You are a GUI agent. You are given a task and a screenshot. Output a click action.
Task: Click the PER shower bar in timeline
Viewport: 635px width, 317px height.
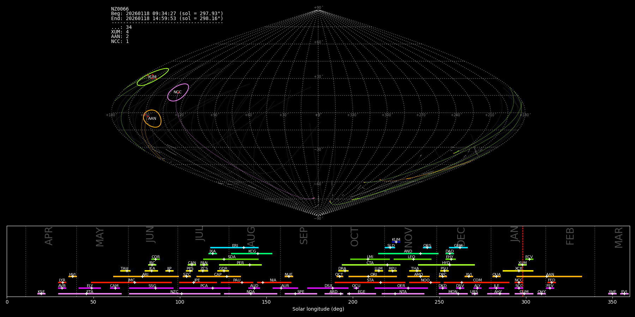[x=240, y=265]
